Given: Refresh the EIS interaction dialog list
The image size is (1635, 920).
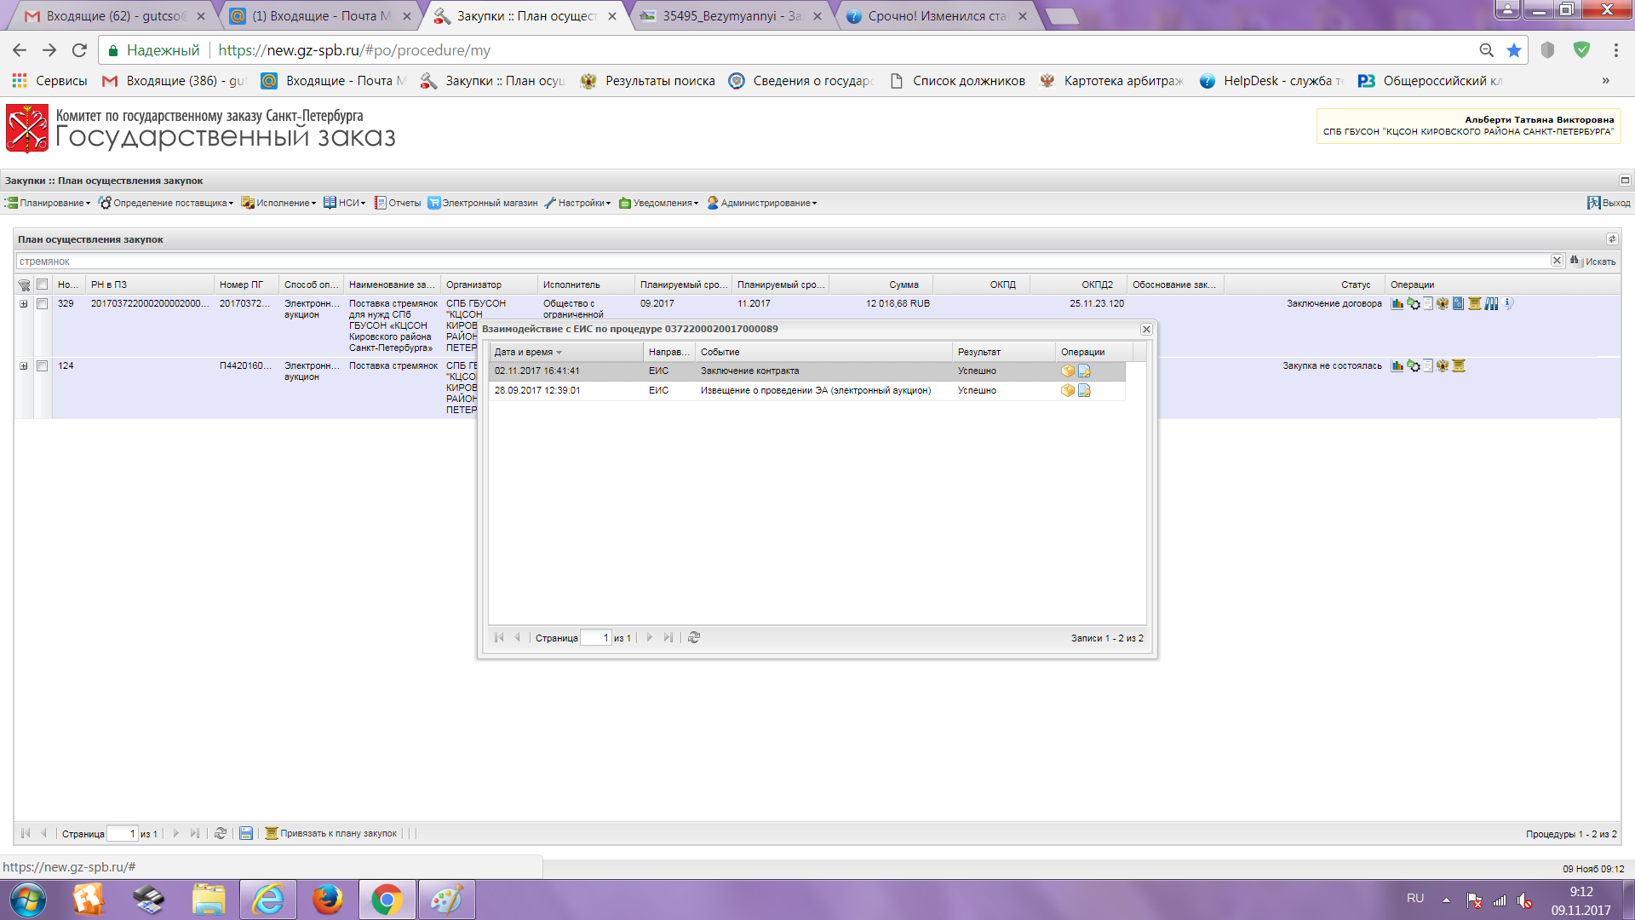Looking at the screenshot, I should click(x=694, y=638).
